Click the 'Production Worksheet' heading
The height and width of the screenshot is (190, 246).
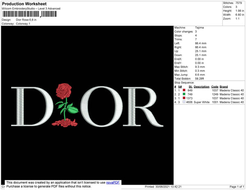(x=24, y=4)
